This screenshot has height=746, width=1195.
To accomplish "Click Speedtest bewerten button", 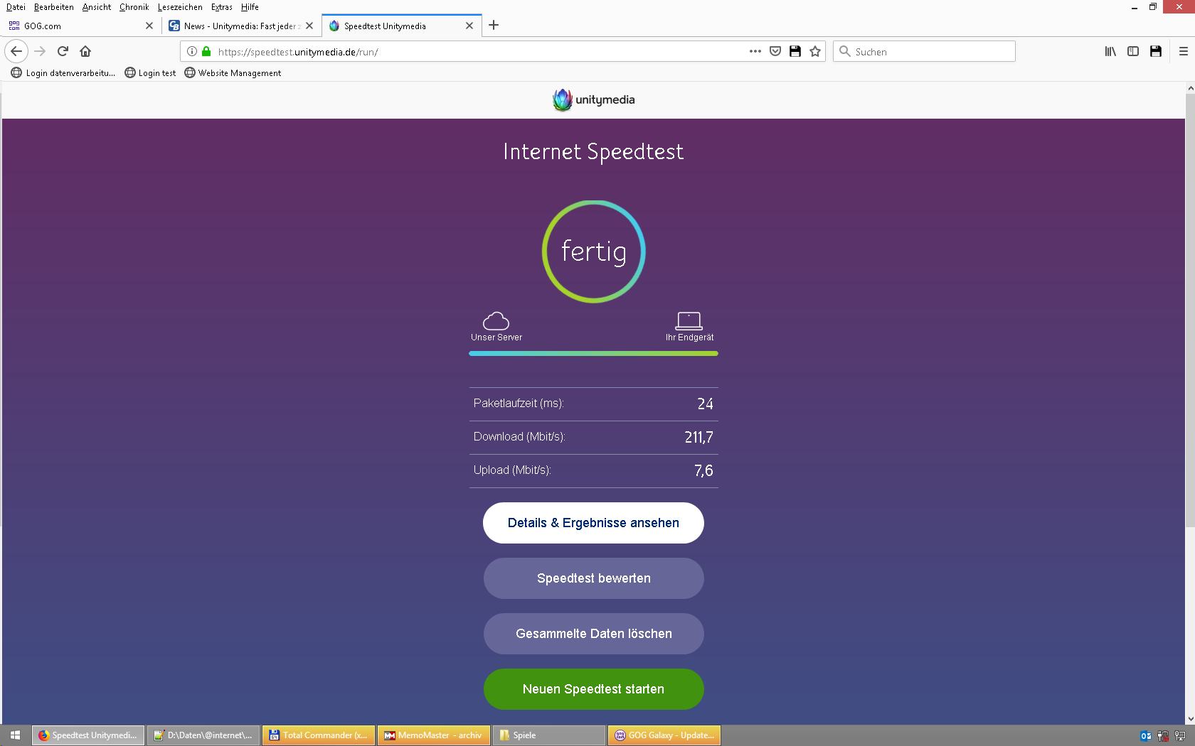I will (x=593, y=578).
